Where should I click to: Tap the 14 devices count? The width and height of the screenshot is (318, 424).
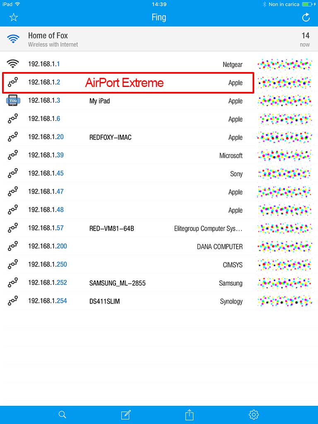tap(306, 36)
